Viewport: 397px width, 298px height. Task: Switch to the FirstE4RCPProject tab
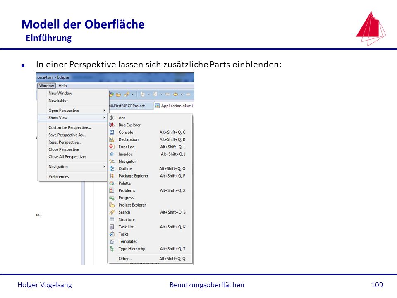point(131,106)
